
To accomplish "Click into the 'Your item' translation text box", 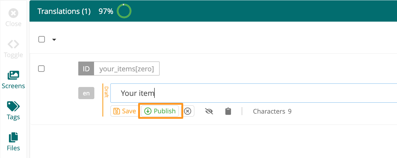I will pyautogui.click(x=254, y=93).
